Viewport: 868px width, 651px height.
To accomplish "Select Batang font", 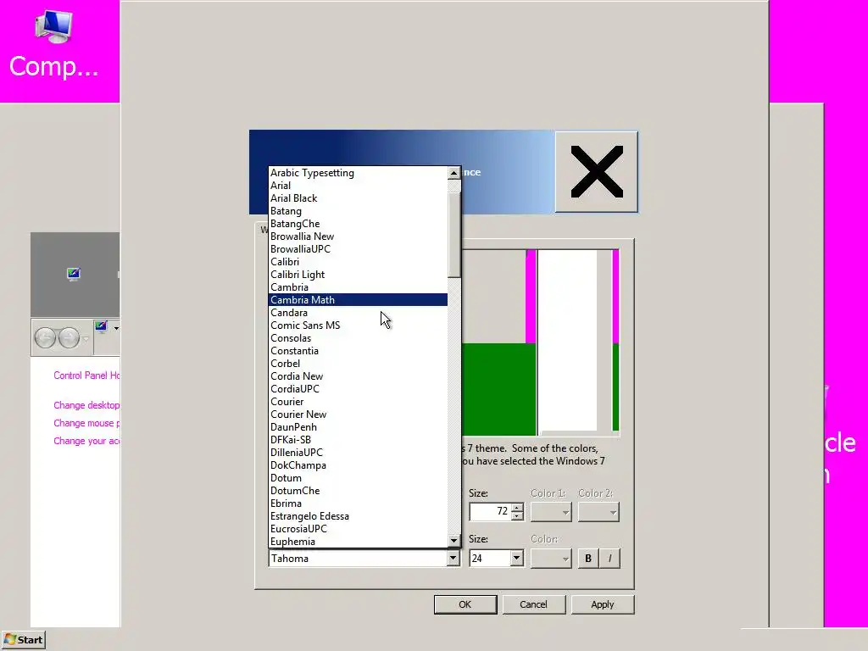I will click(x=359, y=211).
